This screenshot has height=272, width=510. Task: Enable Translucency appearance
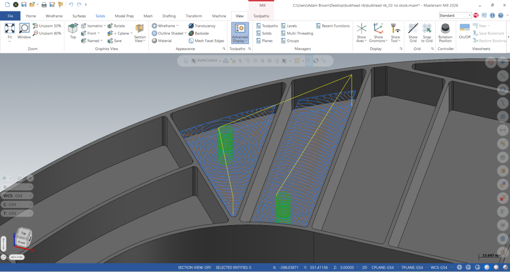click(x=202, y=26)
